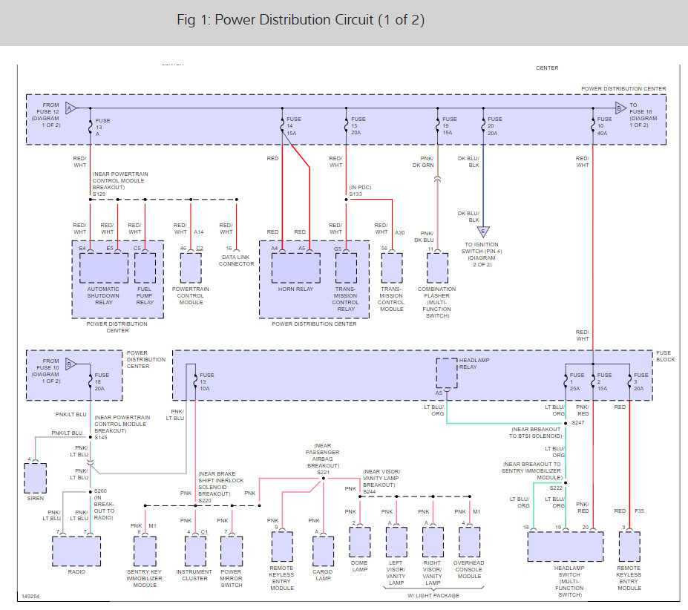This screenshot has width=688, height=610.
Task: Click triangle connector E to ignition switch
Action: coord(483,232)
